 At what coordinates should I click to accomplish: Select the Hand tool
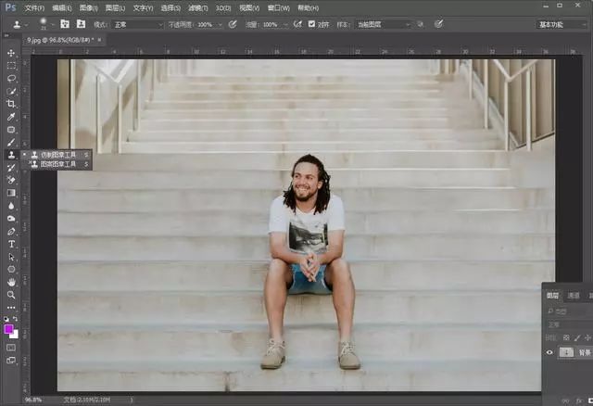click(x=11, y=283)
